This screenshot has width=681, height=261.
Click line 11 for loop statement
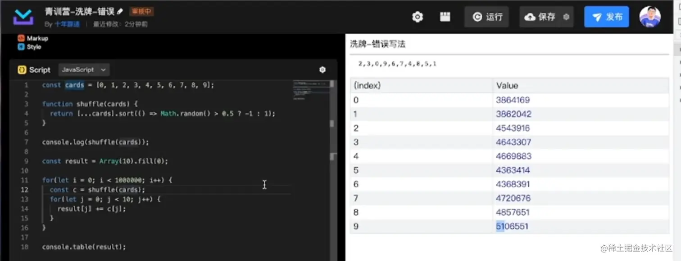tap(107, 180)
